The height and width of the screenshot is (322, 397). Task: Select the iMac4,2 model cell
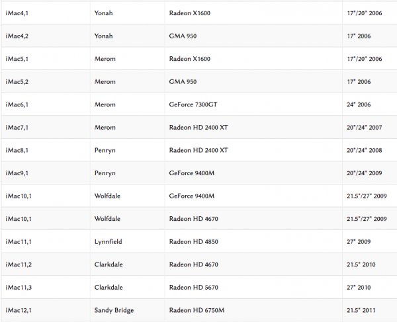[17, 36]
